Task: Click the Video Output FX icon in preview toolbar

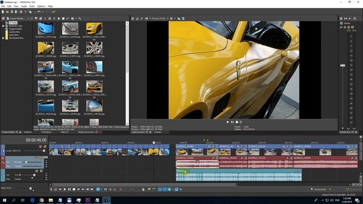Action: [142, 19]
